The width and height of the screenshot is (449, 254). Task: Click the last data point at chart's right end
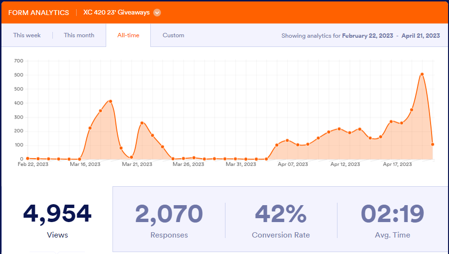coord(433,144)
